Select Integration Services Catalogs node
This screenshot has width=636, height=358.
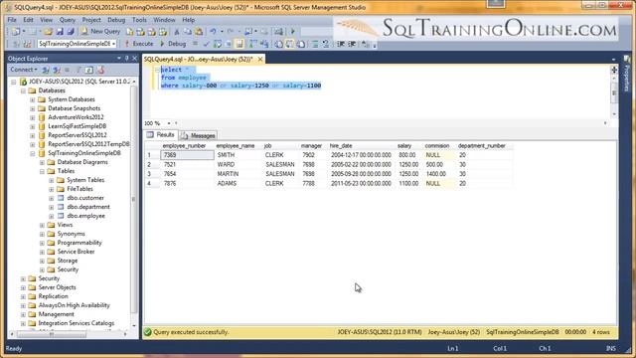tap(77, 323)
